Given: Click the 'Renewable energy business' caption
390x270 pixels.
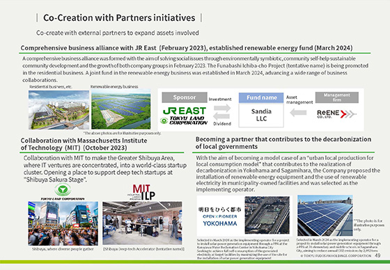Looking at the screenshot, I should tap(114, 87).
